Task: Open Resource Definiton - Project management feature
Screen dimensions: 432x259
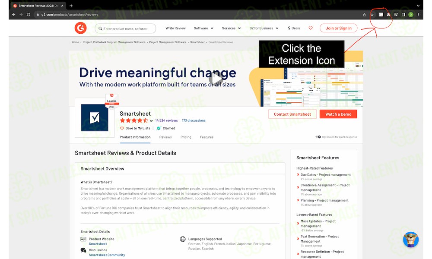Action: tap(322, 254)
